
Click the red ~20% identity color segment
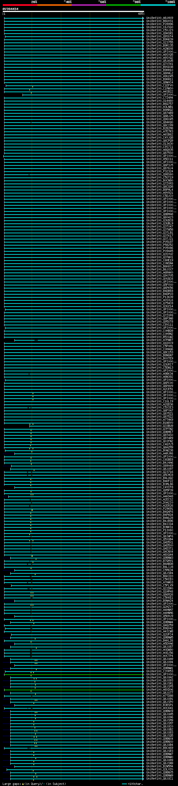tap(20, 5)
